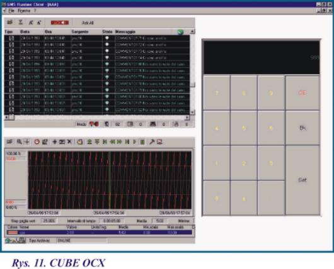Viewport: 334px width, 269px height.
Task: Click the green globe icon in alarm header
Action: pyautogui.click(x=180, y=32)
